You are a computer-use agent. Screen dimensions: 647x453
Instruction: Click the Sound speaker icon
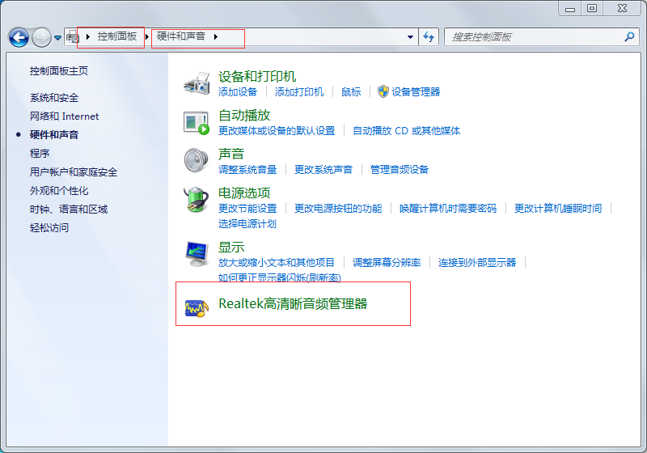coord(197,160)
